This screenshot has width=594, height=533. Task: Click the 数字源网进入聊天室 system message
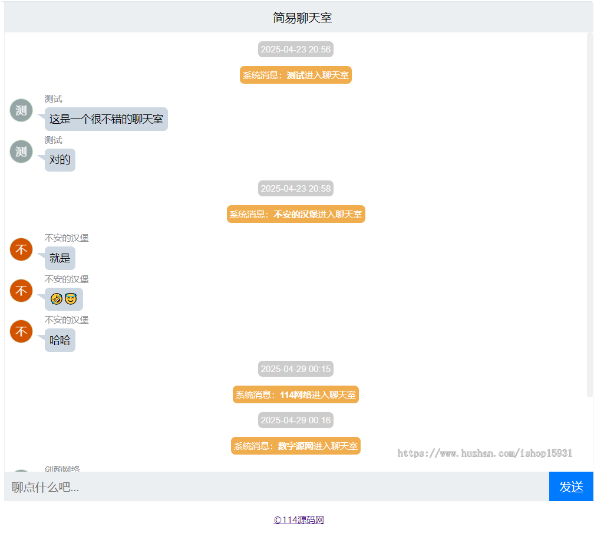point(295,446)
